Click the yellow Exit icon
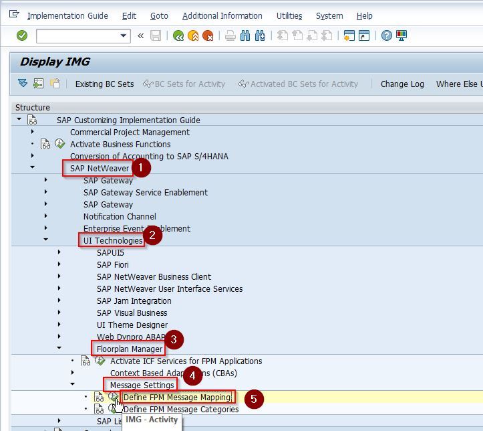 [193, 35]
